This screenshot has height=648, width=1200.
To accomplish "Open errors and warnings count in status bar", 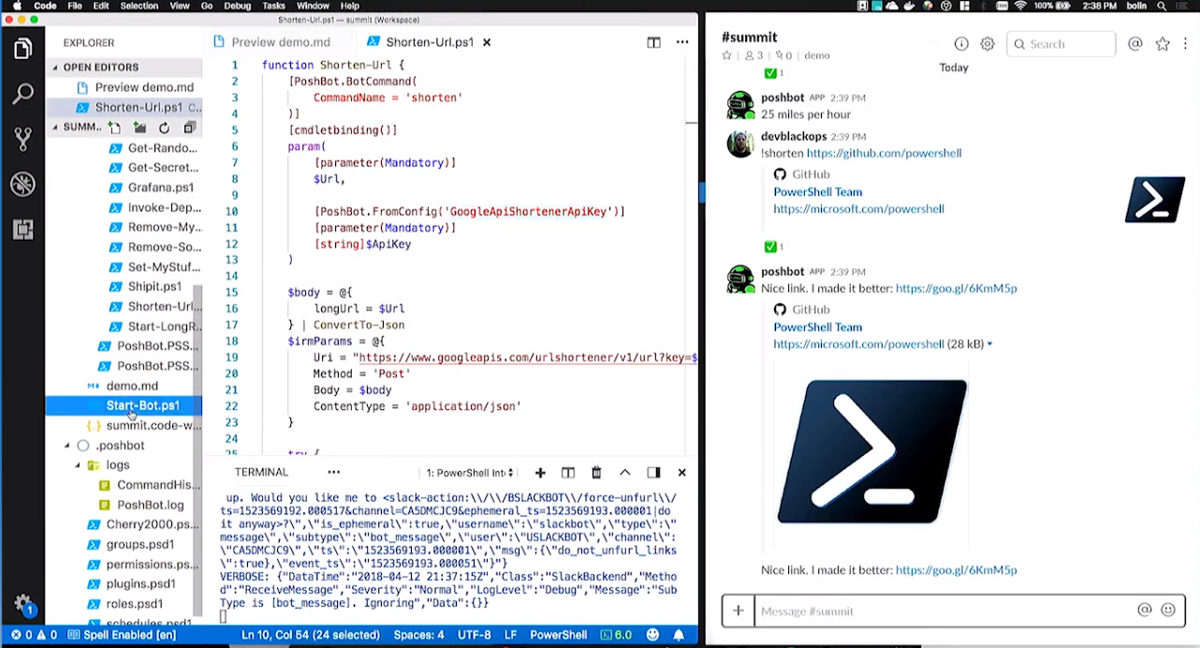I will click(x=33, y=635).
